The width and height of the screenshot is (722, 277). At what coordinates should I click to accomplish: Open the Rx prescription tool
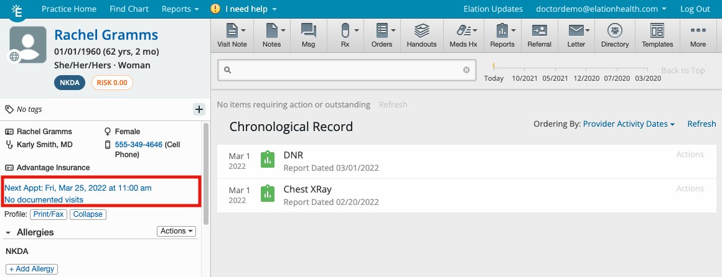tap(345, 35)
